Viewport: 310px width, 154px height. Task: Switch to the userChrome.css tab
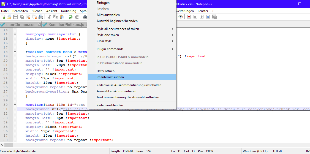pyautogui.click(x=21, y=25)
